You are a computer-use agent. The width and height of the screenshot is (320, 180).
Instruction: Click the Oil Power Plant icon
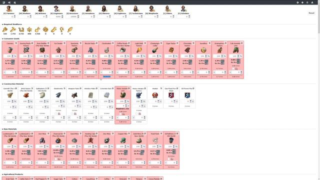pos(187,95)
